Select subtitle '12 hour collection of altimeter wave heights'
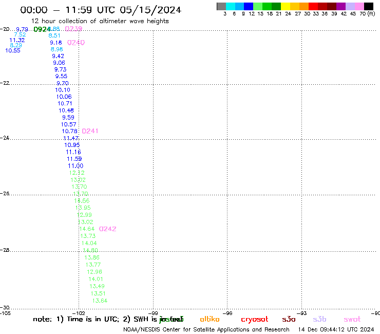This screenshot has width=380, height=334. [100, 21]
